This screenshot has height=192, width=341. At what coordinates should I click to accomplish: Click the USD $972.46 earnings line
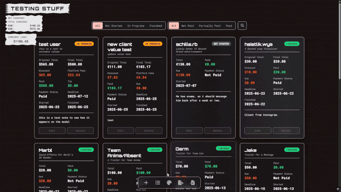pos(24,29)
